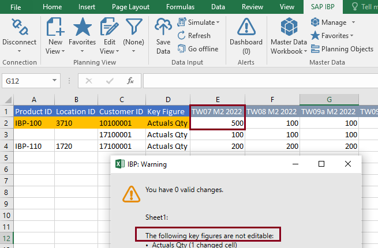Click the Favorites star in Planning View

82,27
